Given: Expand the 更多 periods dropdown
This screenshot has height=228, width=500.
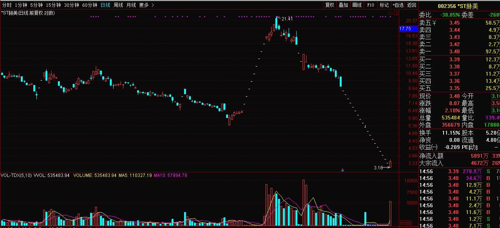Looking at the screenshot, I should point(144,5).
